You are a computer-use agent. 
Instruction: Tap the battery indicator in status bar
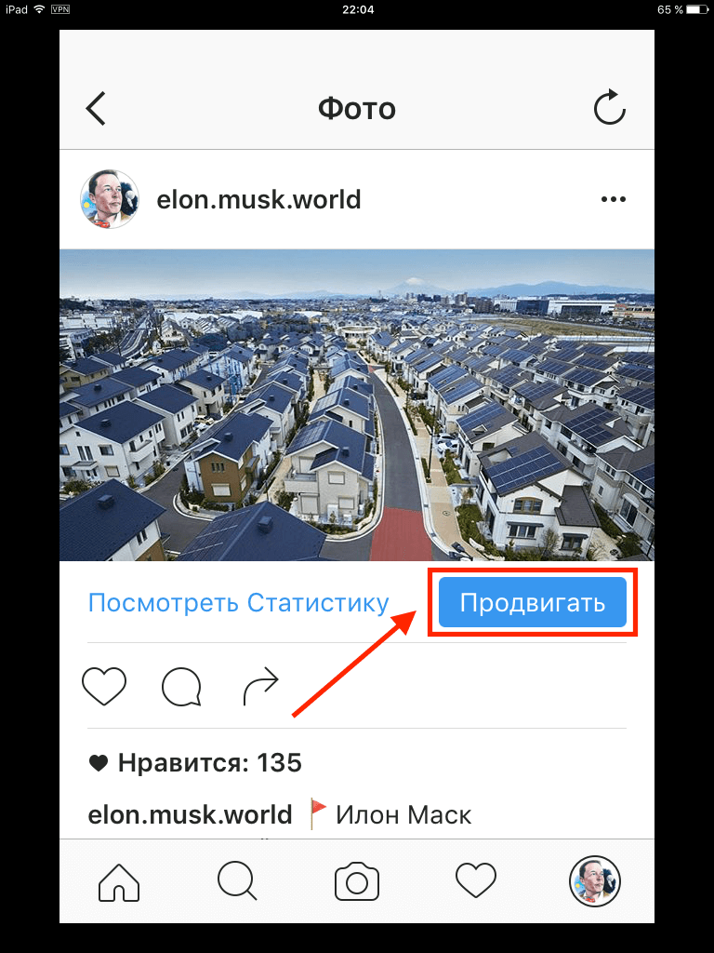pyautogui.click(x=697, y=9)
